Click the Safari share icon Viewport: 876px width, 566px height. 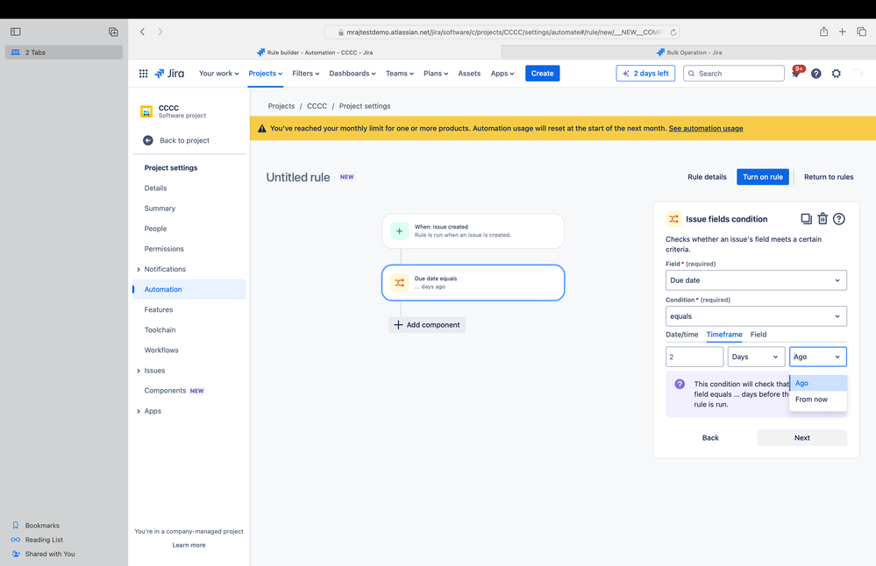[x=823, y=32]
